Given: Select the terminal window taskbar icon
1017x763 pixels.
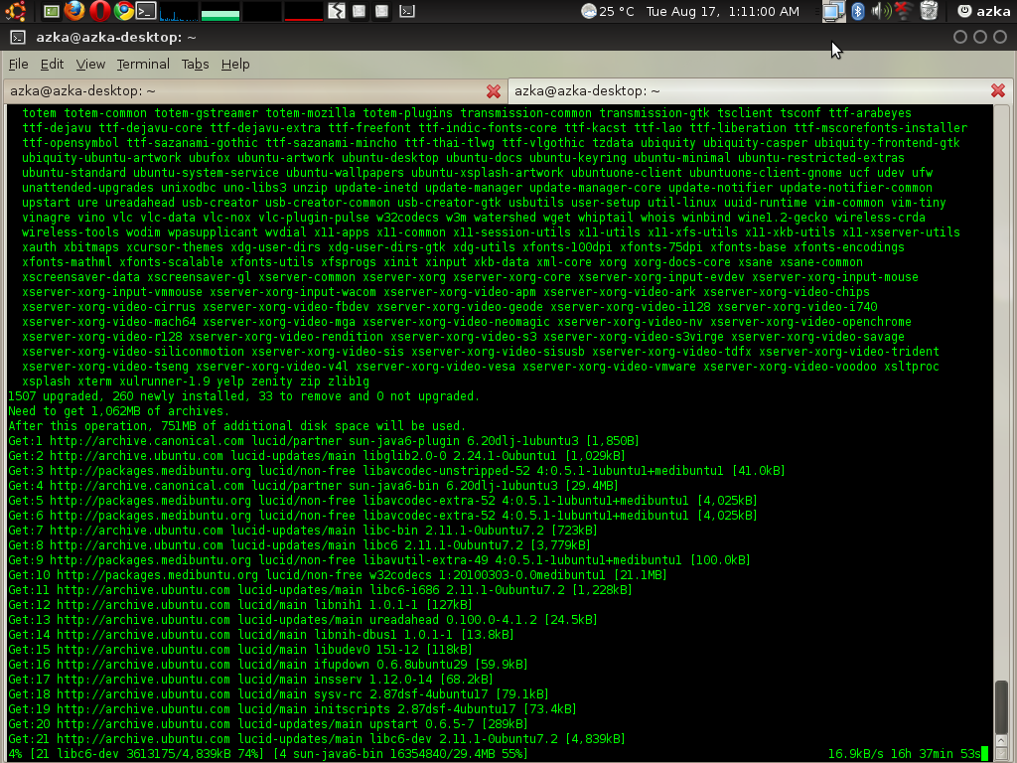Looking at the screenshot, I should pos(406,11).
